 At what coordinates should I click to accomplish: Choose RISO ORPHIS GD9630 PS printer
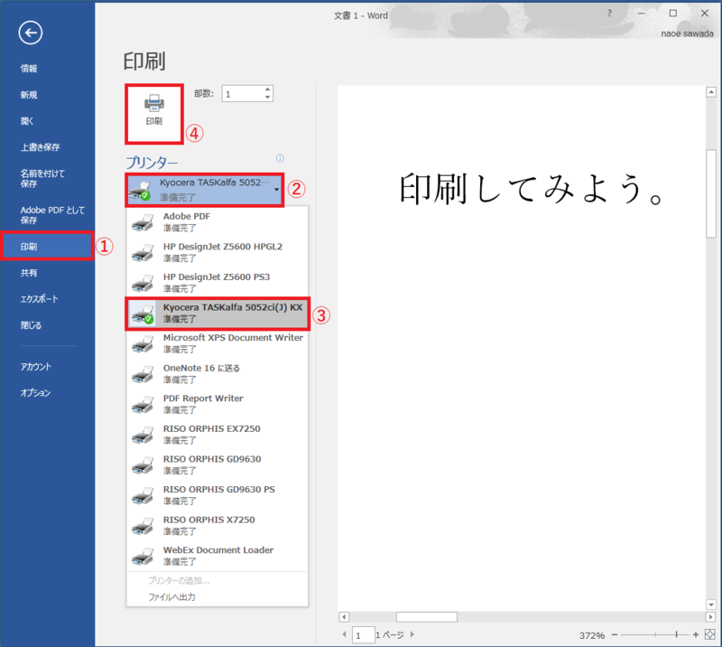pyautogui.click(x=218, y=496)
